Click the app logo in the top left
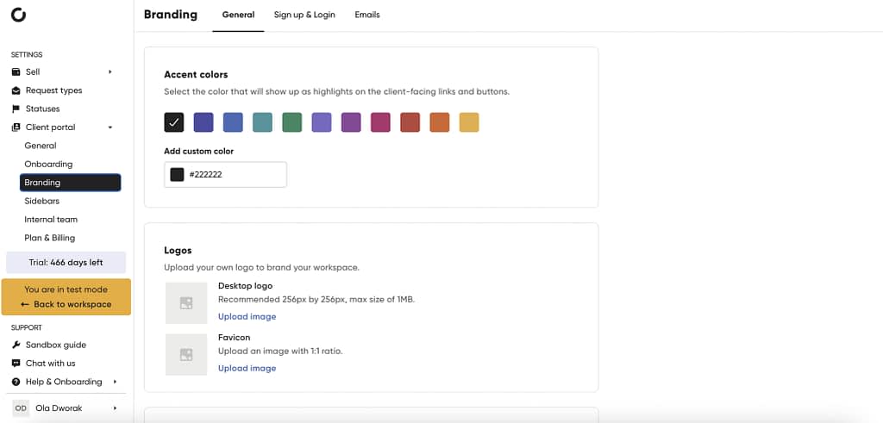This screenshot has width=883, height=423. pos(19,16)
